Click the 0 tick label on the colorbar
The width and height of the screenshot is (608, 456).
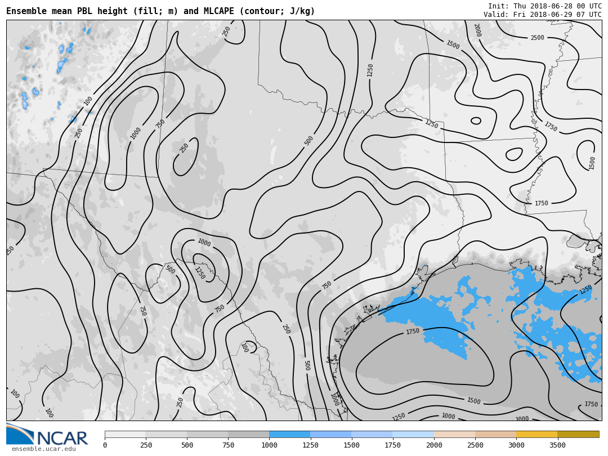105,445
